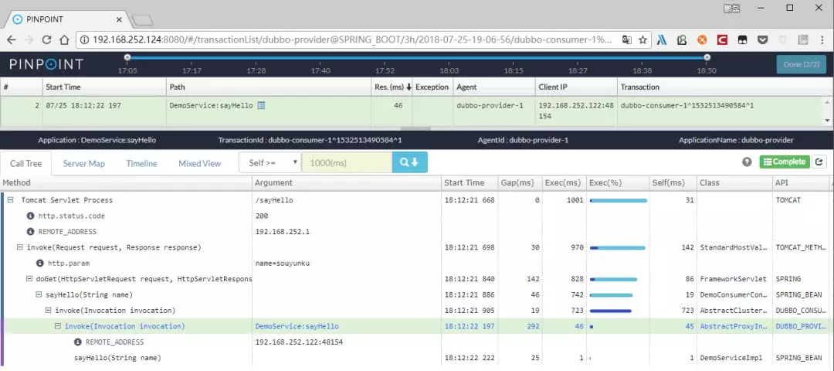Image resolution: width=834 pixels, height=371 pixels.
Task: Switch to the Mixed View tab
Action: 199,163
